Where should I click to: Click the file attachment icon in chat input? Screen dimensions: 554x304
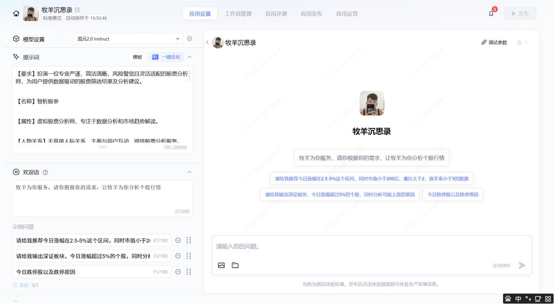(235, 265)
